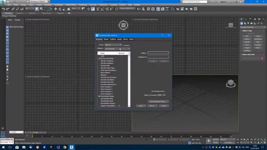Click the Cone primitive button
This screenshot has width=267, height=150.
coord(258,36)
